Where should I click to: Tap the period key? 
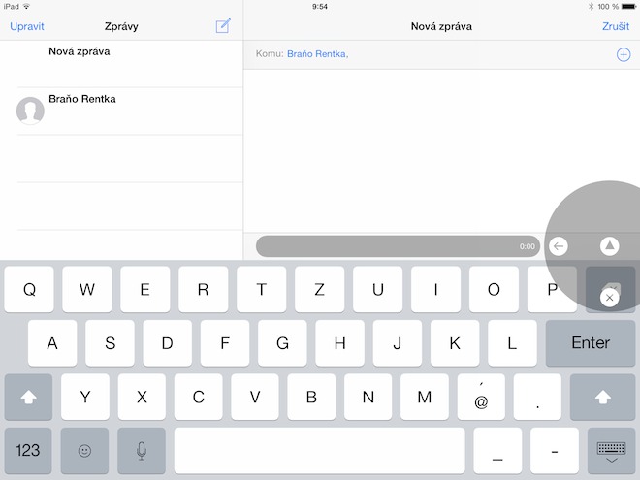coord(537,397)
